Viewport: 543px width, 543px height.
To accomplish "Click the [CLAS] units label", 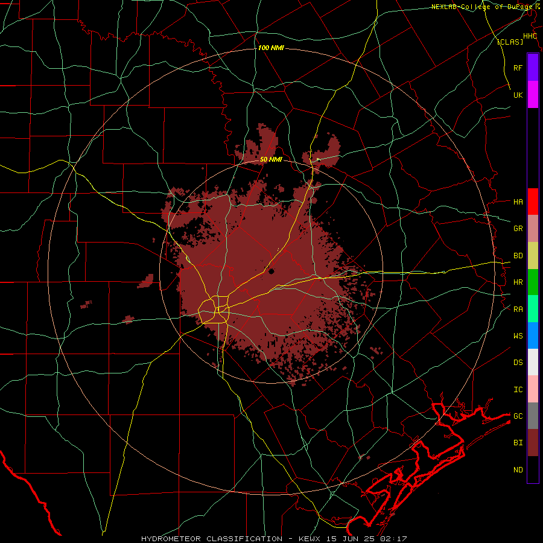I will point(510,42).
